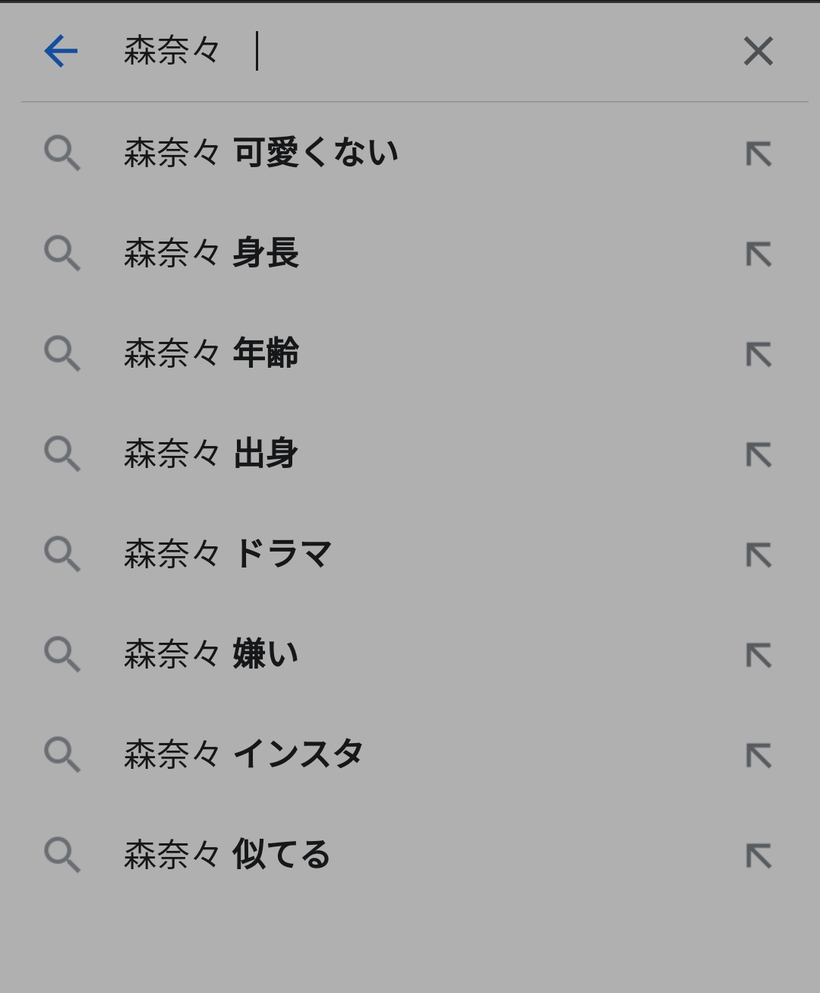The width and height of the screenshot is (820, 993).
Task: Clear search text with X icon
Action: coord(758,52)
